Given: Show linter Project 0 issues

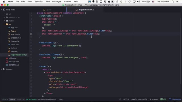Looking at the screenshot, I should pos(20,99).
